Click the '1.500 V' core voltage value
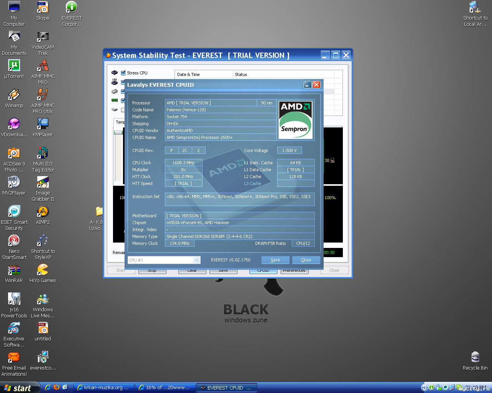The height and width of the screenshot is (393, 492). [x=289, y=150]
